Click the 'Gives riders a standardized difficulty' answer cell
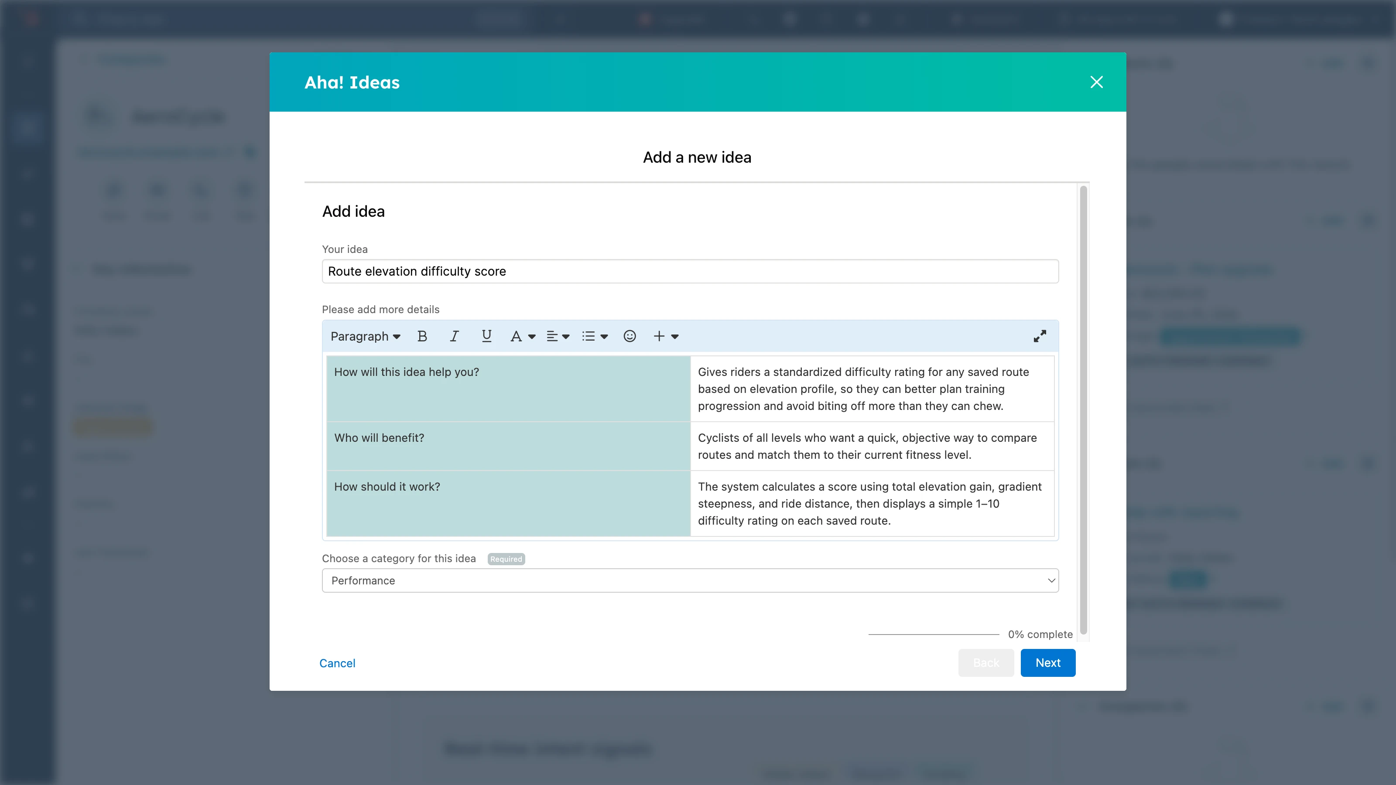The height and width of the screenshot is (785, 1396). (872, 389)
